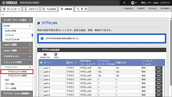Check the port1.1 checkbox
This screenshot has height=97, width=172.
[x=41, y=68]
